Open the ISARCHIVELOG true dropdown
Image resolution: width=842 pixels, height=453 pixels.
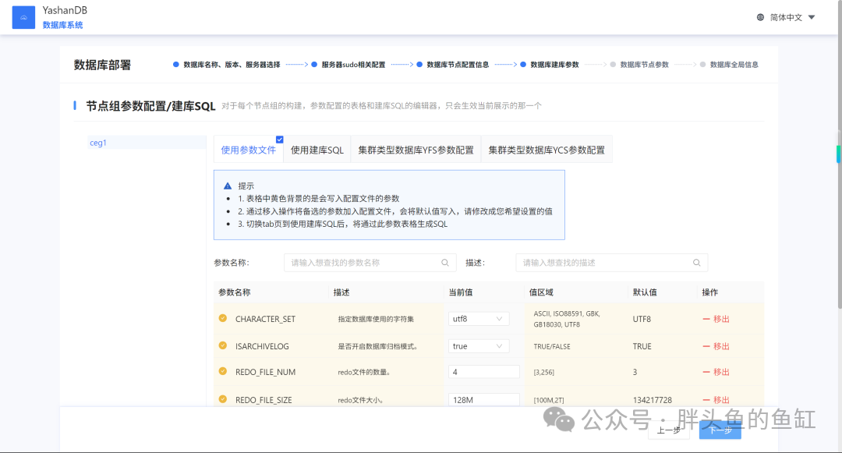click(479, 346)
